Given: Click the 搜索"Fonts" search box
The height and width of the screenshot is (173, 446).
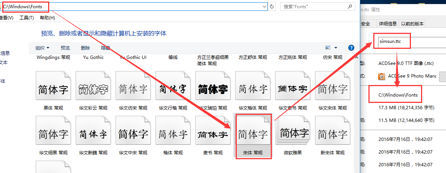Looking at the screenshot, I should click(317, 7).
